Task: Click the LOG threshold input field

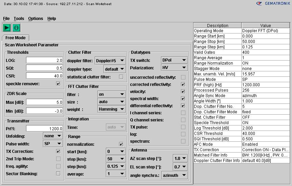Action: coord(45,60)
